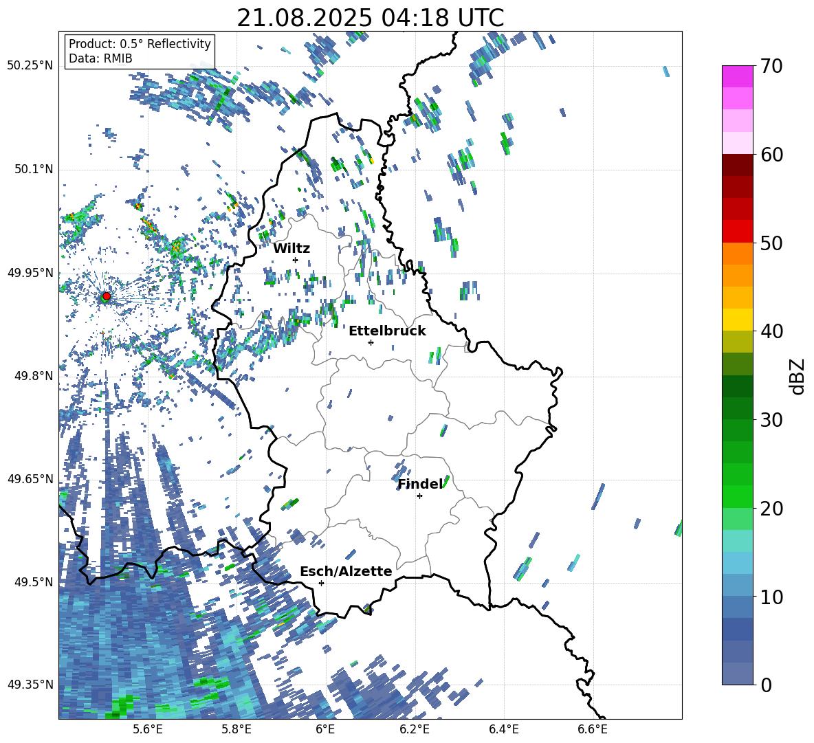This screenshot has height=743, width=814.
Task: Click the red radar site marker
Action: pos(107,296)
